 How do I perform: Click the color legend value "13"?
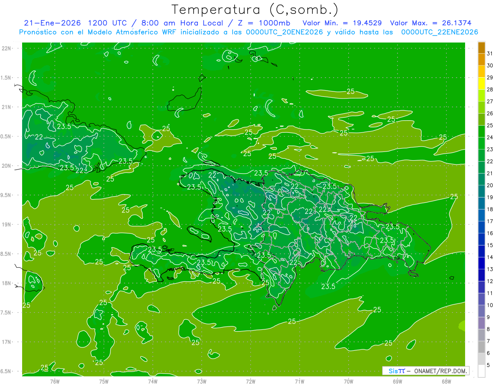point(490,269)
